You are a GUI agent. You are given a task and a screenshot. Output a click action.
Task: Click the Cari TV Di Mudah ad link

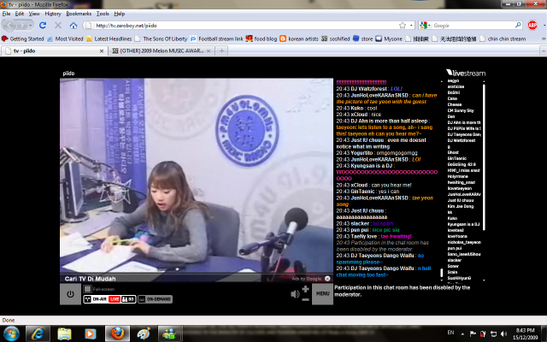[x=98, y=278]
